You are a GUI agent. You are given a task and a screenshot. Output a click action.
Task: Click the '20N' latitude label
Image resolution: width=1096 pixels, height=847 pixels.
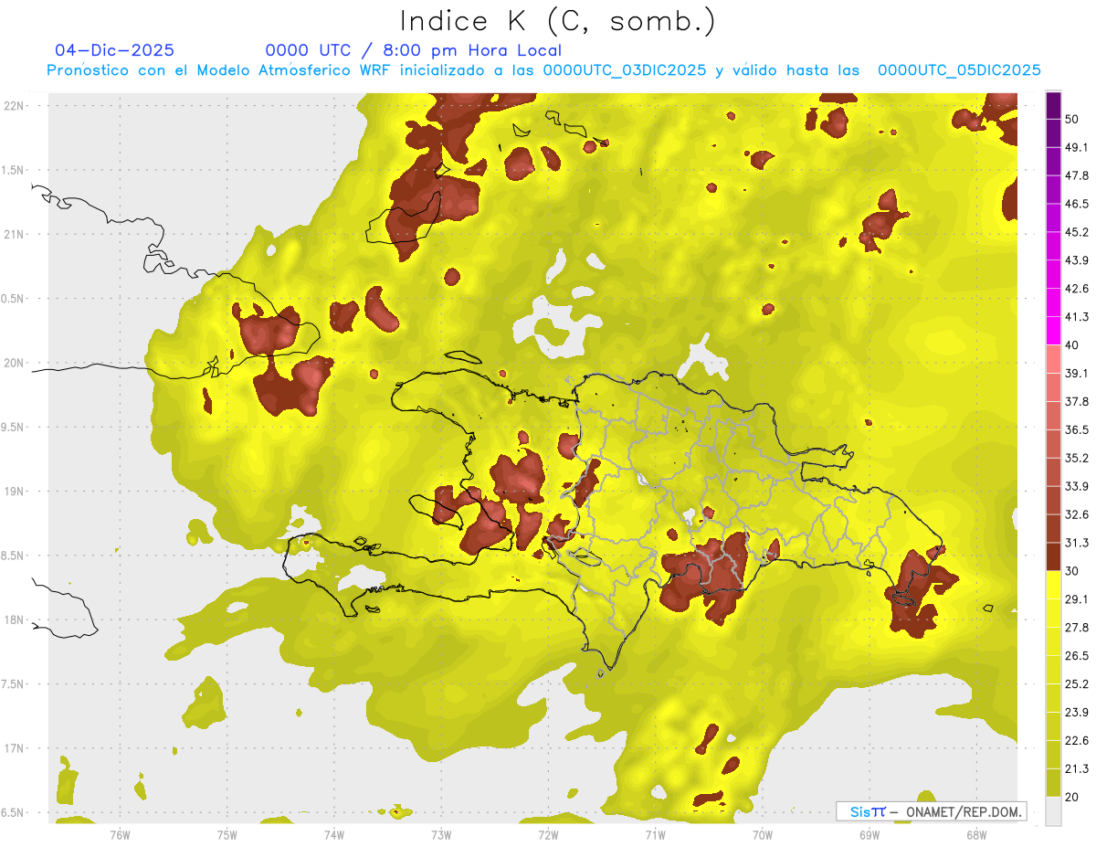tap(14, 363)
